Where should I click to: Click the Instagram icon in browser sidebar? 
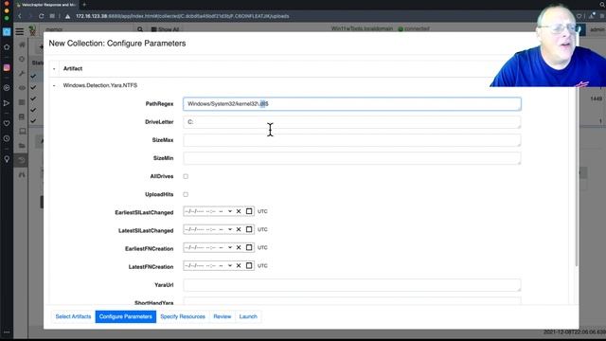click(x=7, y=67)
